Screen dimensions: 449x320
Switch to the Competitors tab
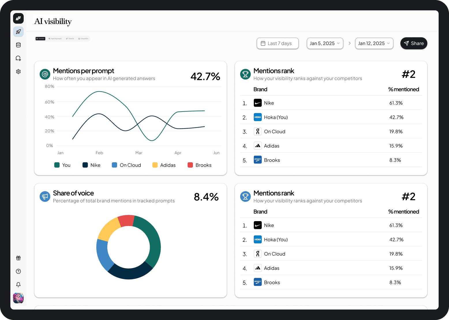(83, 39)
